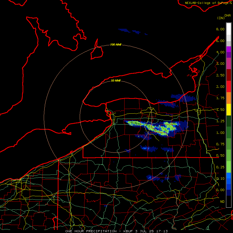Click the 2.50 legend value

pyautogui.click(x=220, y=75)
